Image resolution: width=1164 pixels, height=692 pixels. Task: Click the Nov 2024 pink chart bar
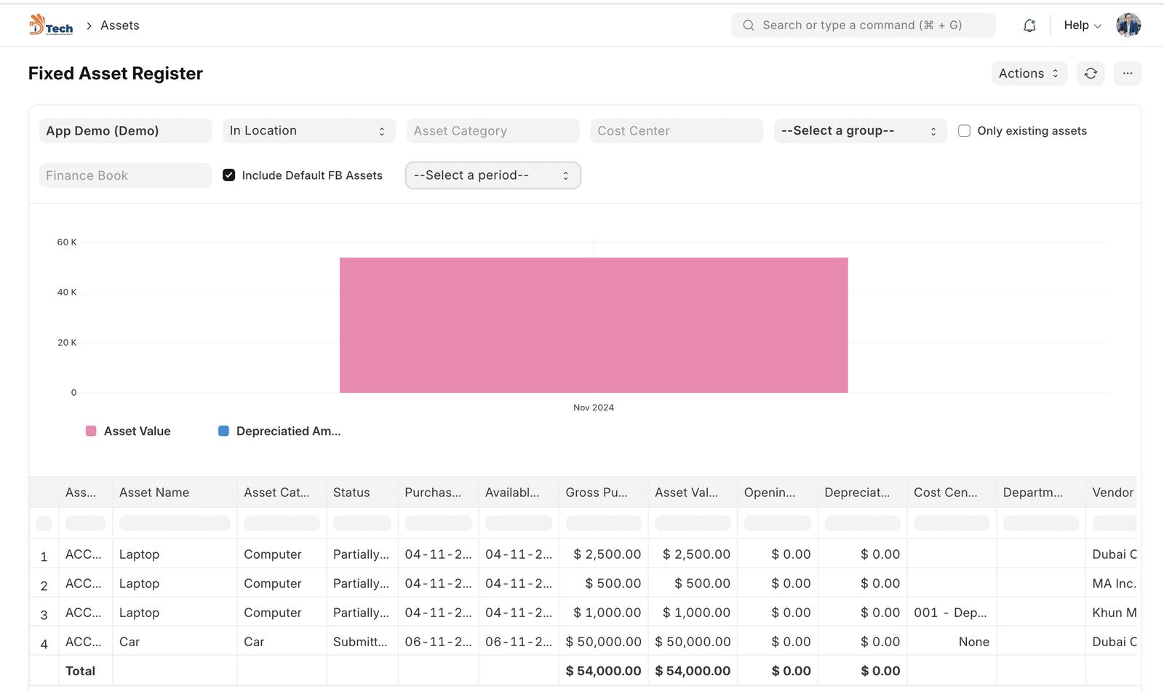pyautogui.click(x=594, y=325)
